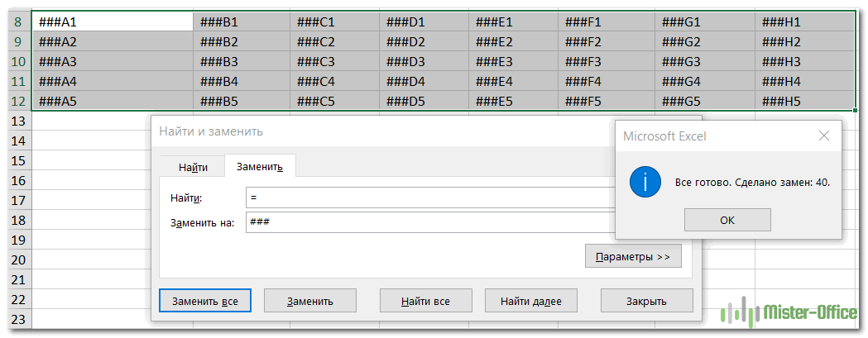Click row header 12
This screenshot has height=338, width=868.
pyautogui.click(x=18, y=102)
